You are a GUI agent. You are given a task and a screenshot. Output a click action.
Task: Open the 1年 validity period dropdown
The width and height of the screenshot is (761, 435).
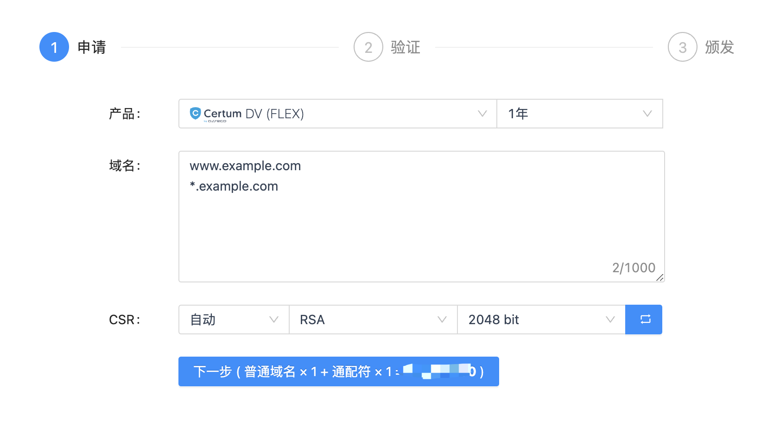coord(579,114)
